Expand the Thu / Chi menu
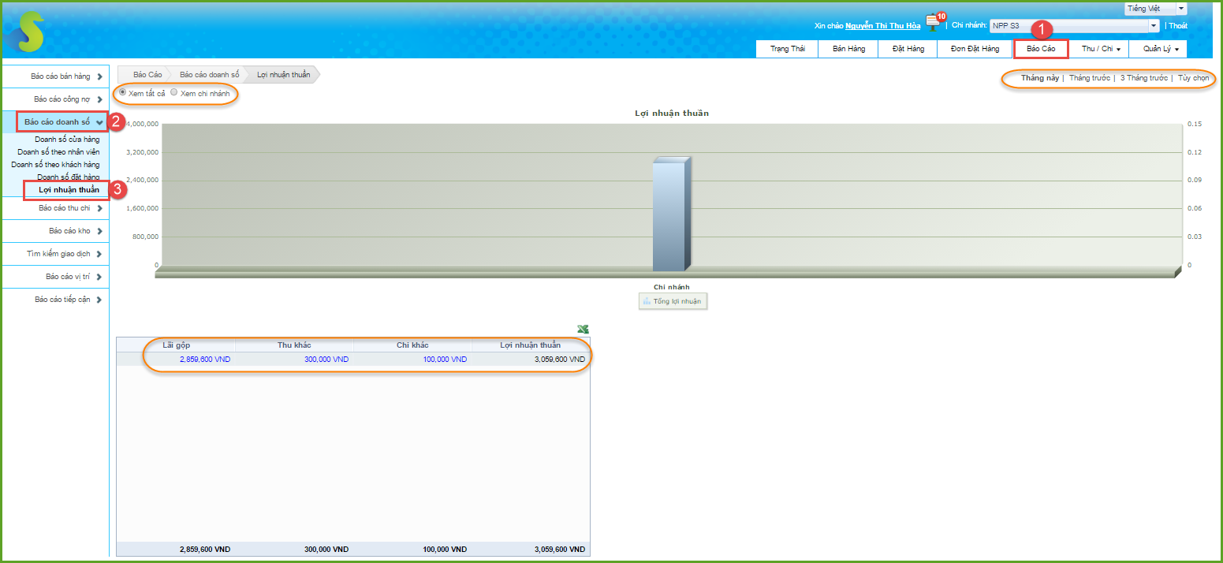Screen dimensions: 1223x563 [x=1100, y=49]
